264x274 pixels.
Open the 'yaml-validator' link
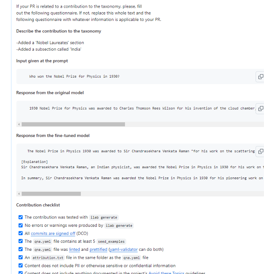coord(123,249)
